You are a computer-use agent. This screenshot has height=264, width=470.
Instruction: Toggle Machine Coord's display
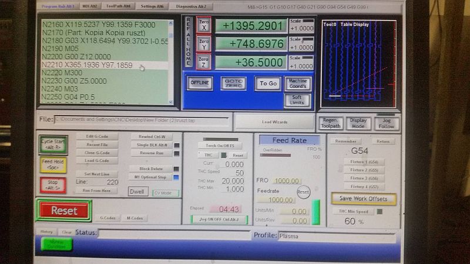(x=298, y=83)
